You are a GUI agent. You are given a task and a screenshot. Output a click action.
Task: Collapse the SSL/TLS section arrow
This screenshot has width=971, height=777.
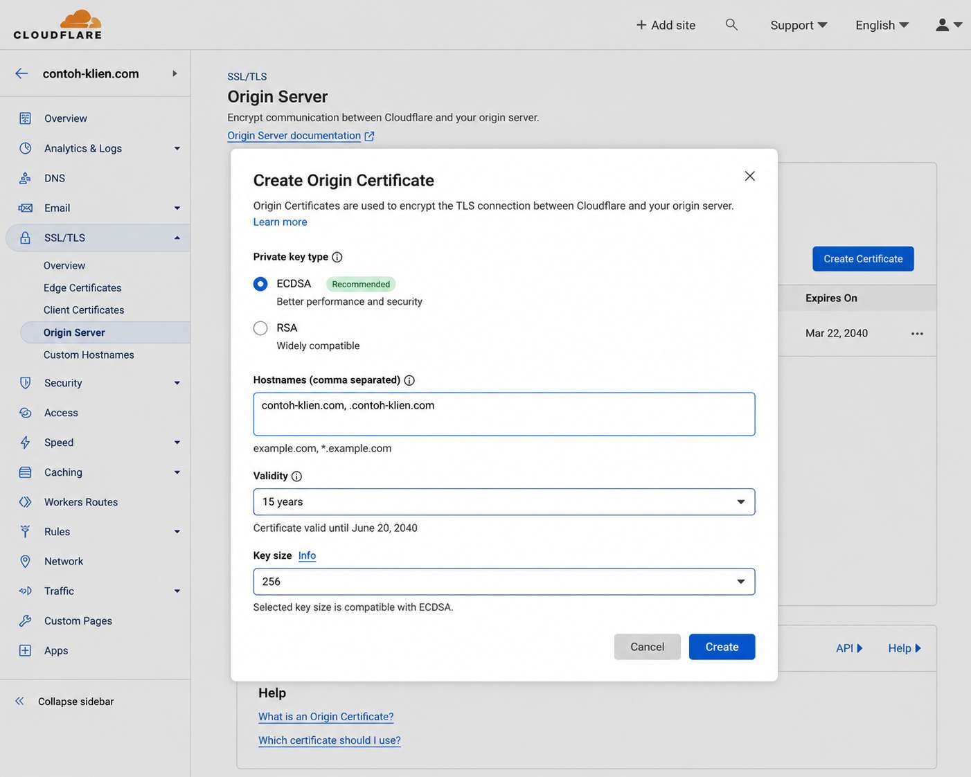177,238
